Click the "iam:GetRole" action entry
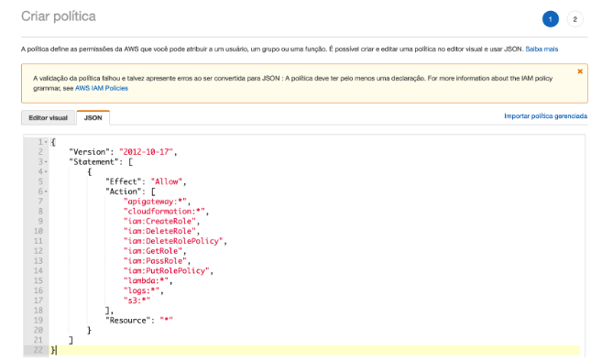 tap(153, 251)
